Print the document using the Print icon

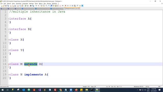pyautogui.click(x=15, y=6)
